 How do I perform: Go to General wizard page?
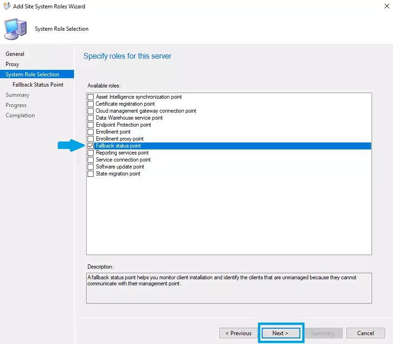15,54
